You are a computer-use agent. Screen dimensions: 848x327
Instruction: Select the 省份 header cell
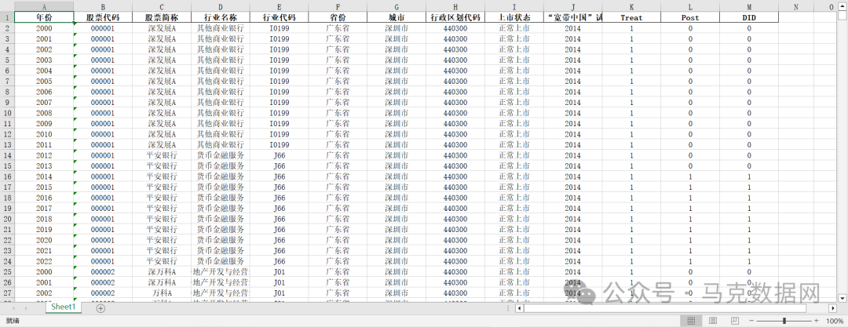pyautogui.click(x=338, y=17)
